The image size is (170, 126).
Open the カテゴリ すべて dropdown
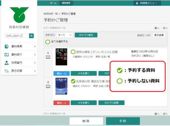(65, 35)
